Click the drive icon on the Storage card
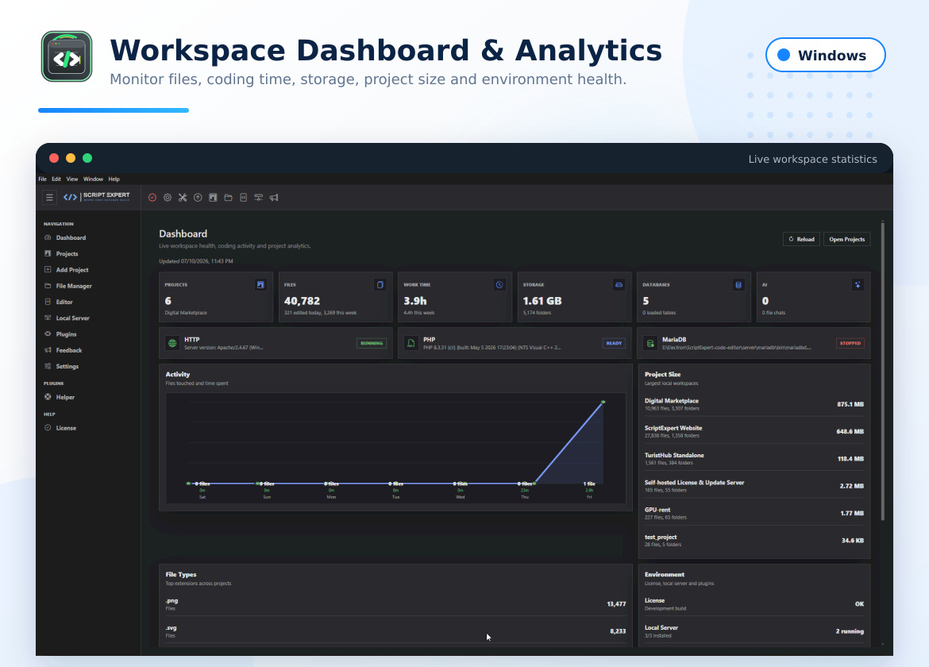929x667 pixels. (619, 285)
